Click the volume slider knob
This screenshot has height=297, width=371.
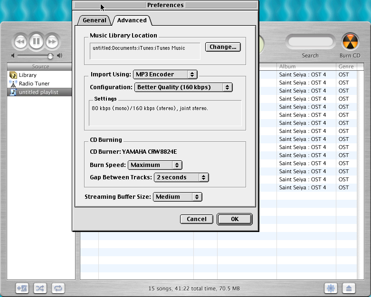(50, 56)
